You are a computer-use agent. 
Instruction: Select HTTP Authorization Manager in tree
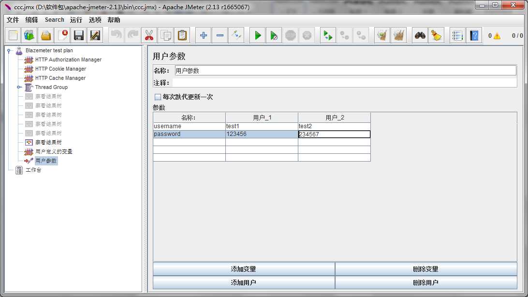(68, 59)
